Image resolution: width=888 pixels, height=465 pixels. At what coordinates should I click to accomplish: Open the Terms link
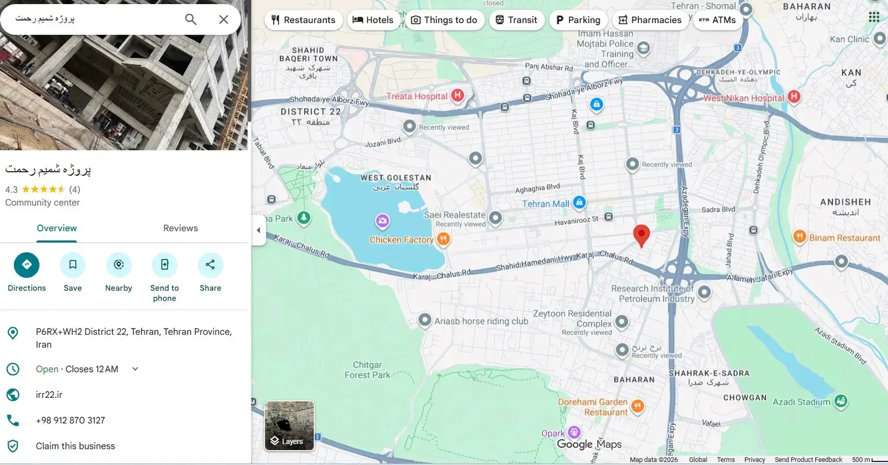(x=726, y=460)
